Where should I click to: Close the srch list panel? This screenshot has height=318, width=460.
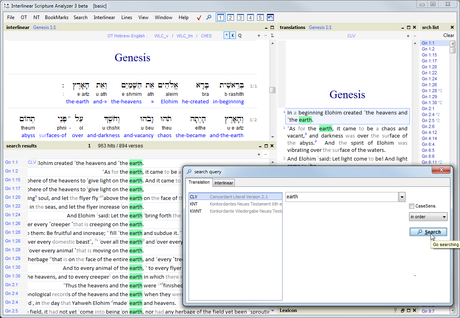pyautogui.click(x=452, y=27)
